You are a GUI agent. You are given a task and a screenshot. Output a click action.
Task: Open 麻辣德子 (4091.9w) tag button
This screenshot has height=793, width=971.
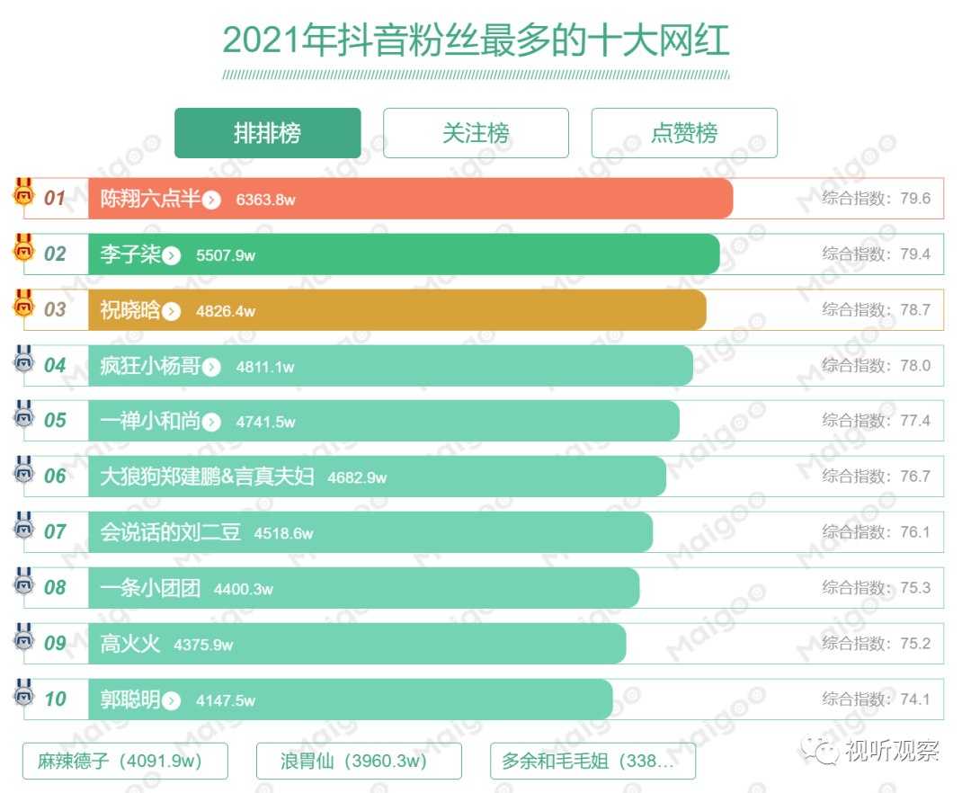coord(125,761)
